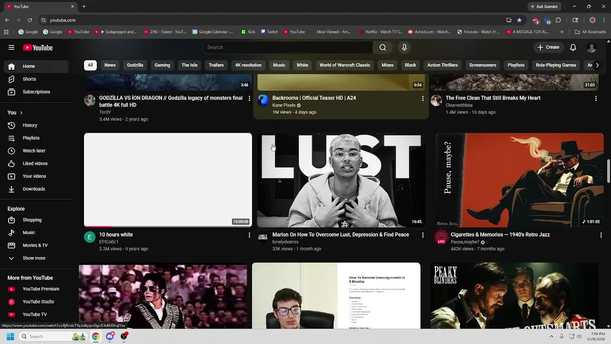Select the All filter chip
Screen dimensions: 611x344
[x=90, y=65]
